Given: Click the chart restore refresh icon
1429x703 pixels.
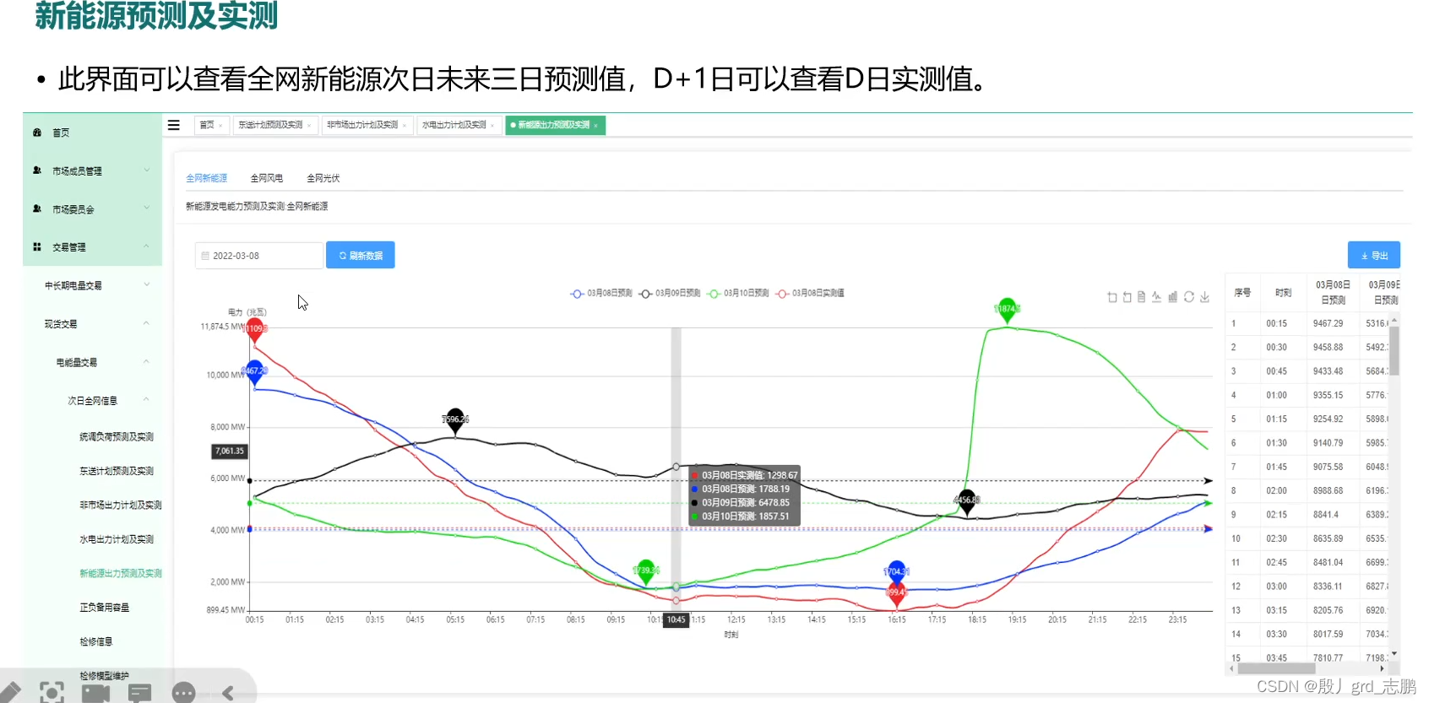Looking at the screenshot, I should click(1189, 297).
